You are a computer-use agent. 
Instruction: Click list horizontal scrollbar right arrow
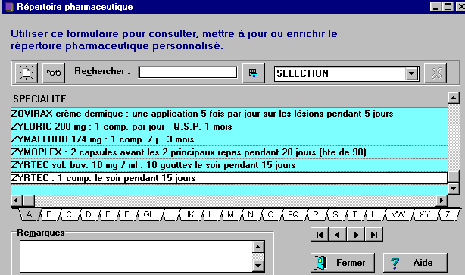click(442, 201)
